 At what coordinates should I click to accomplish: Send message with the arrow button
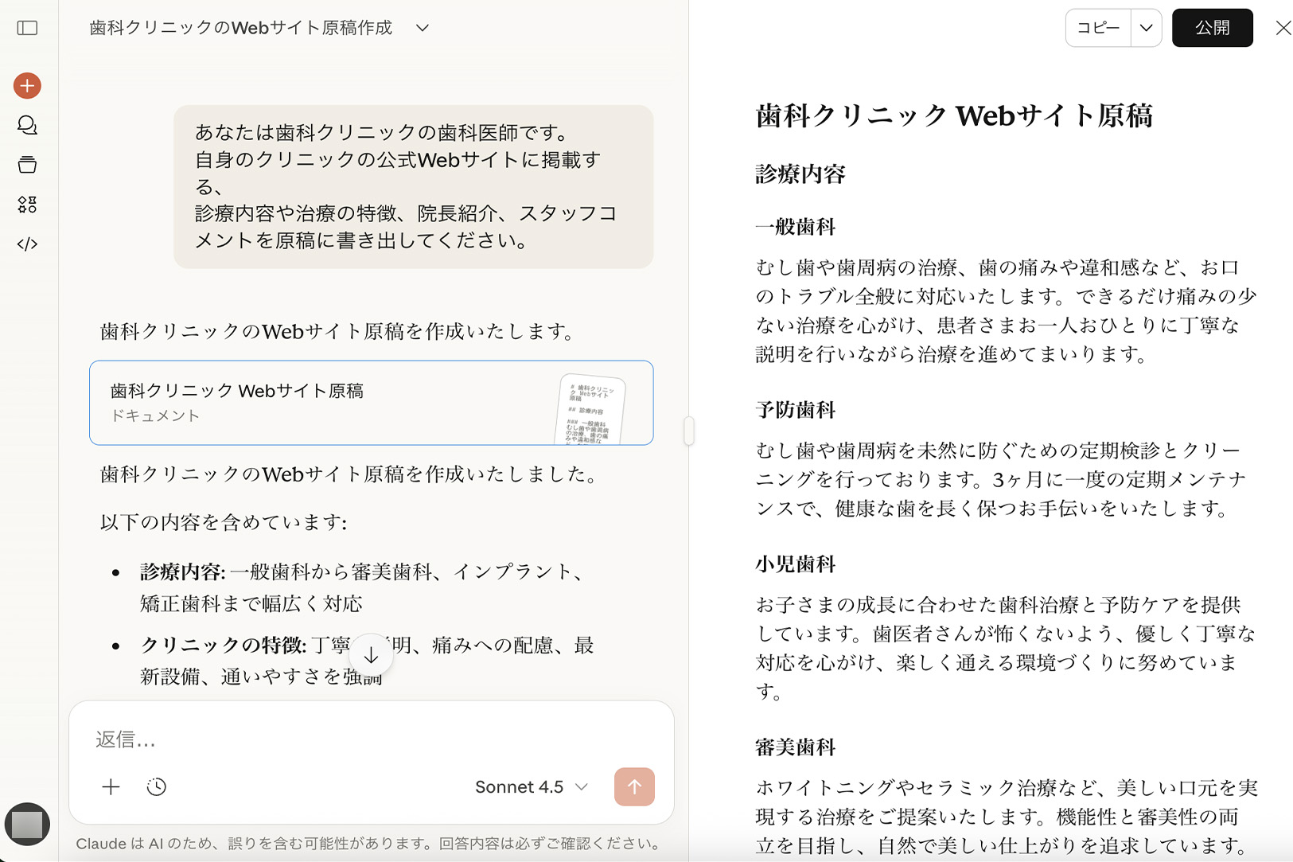click(x=634, y=787)
